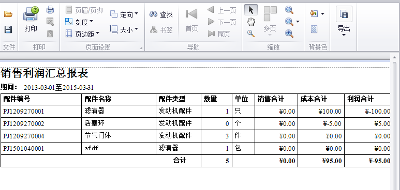Click the quick print small printer icon
This screenshot has width=400, height=190.
coord(50,10)
